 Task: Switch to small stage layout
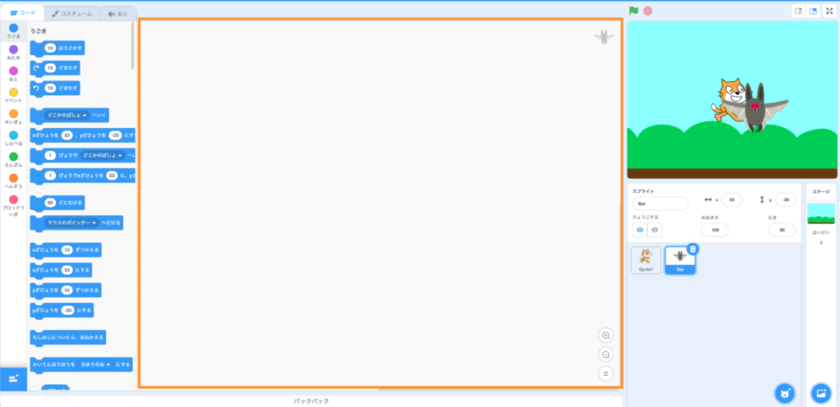[x=797, y=11]
